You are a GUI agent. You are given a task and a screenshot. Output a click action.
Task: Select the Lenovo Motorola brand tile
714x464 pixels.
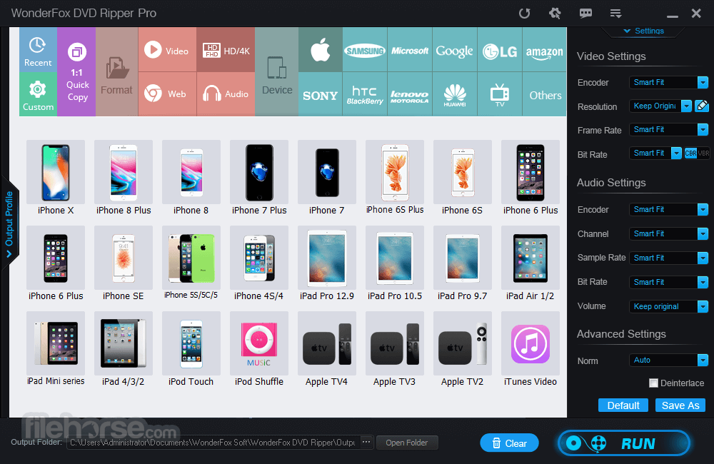[x=410, y=94]
